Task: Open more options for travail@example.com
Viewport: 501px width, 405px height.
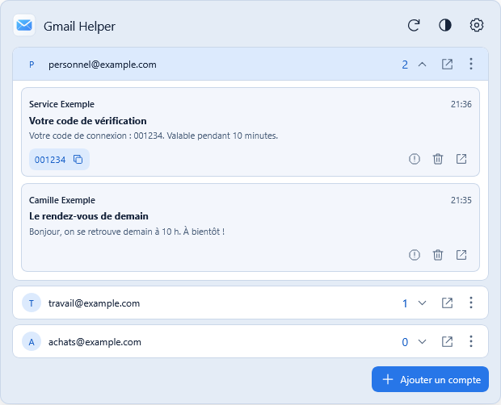Action: 471,303
